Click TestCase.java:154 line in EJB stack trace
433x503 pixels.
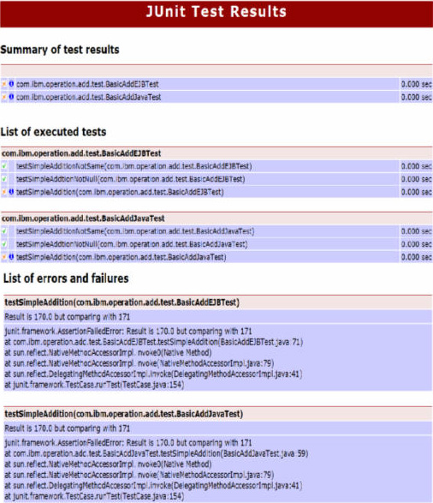tap(94, 384)
